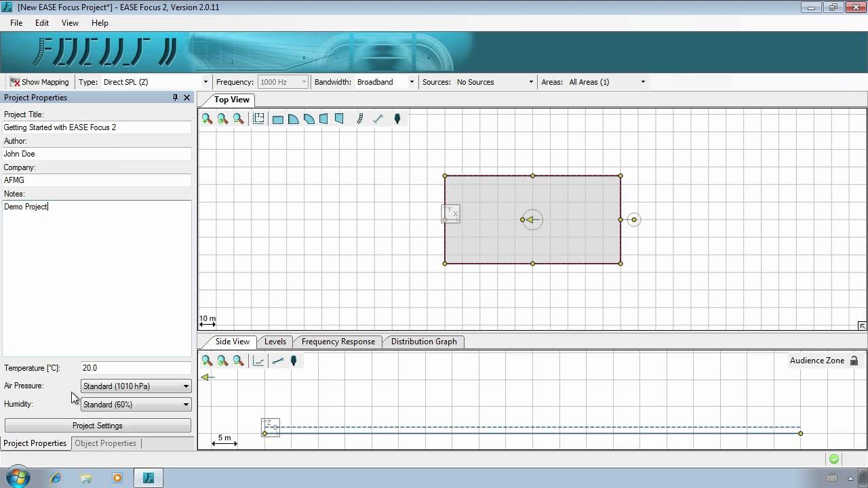Screen dimensions: 868x488
Task: Click Side View profile chart icon
Action: [x=258, y=361]
